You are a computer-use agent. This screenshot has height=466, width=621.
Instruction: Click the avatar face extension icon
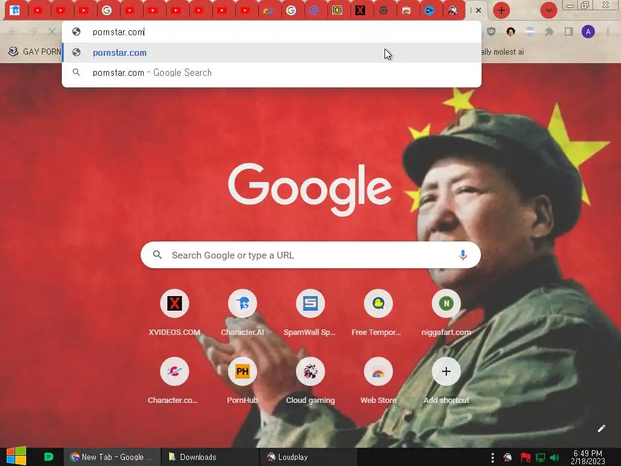pyautogui.click(x=511, y=32)
